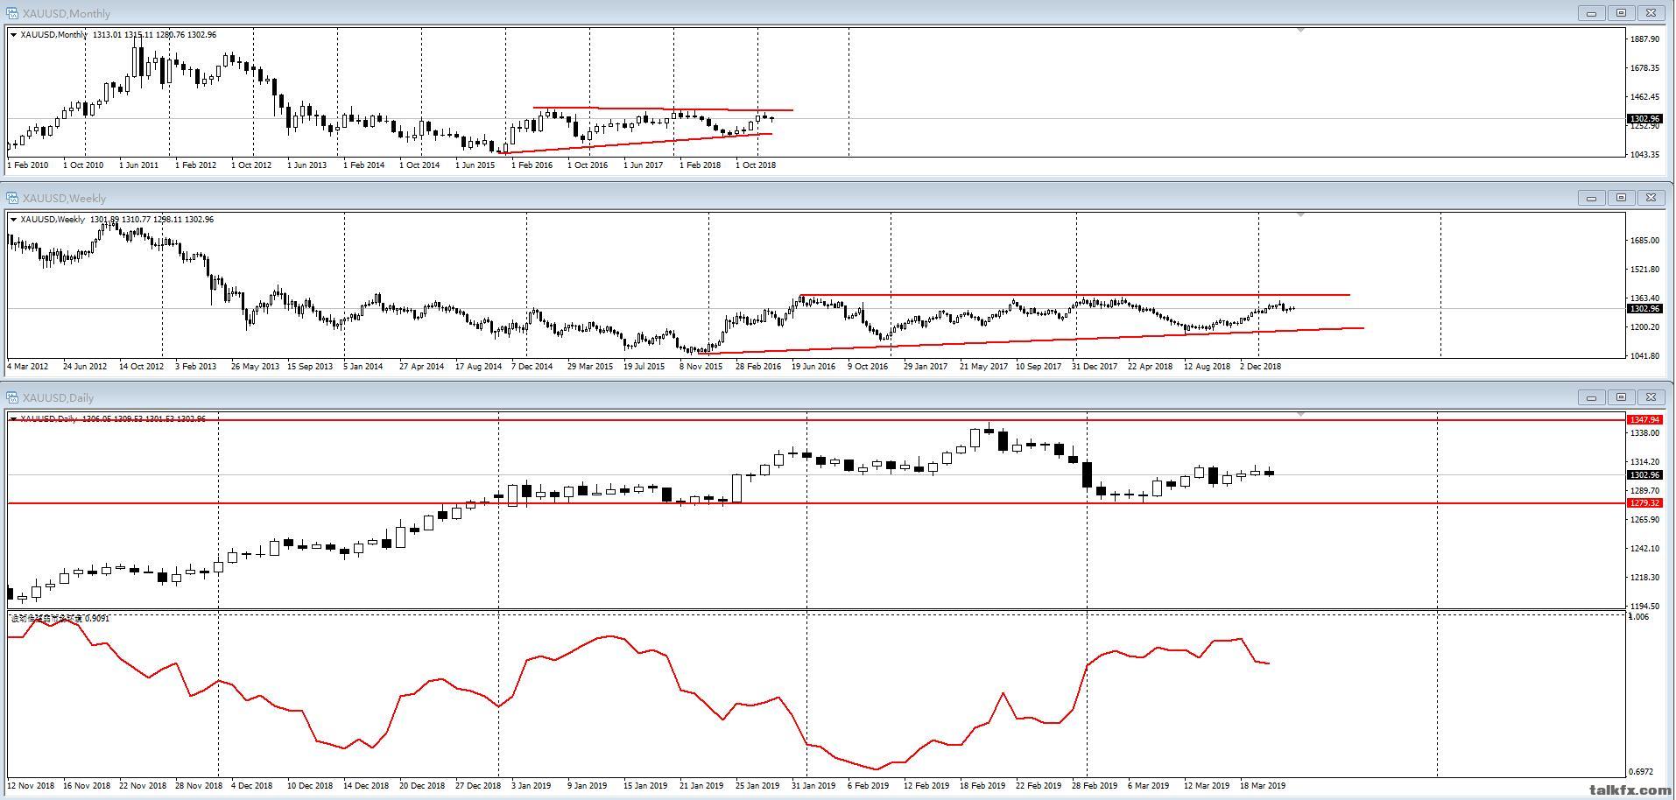Click the XAUUSD,Weekly window chart icon
1676x800 pixels.
coord(12,198)
